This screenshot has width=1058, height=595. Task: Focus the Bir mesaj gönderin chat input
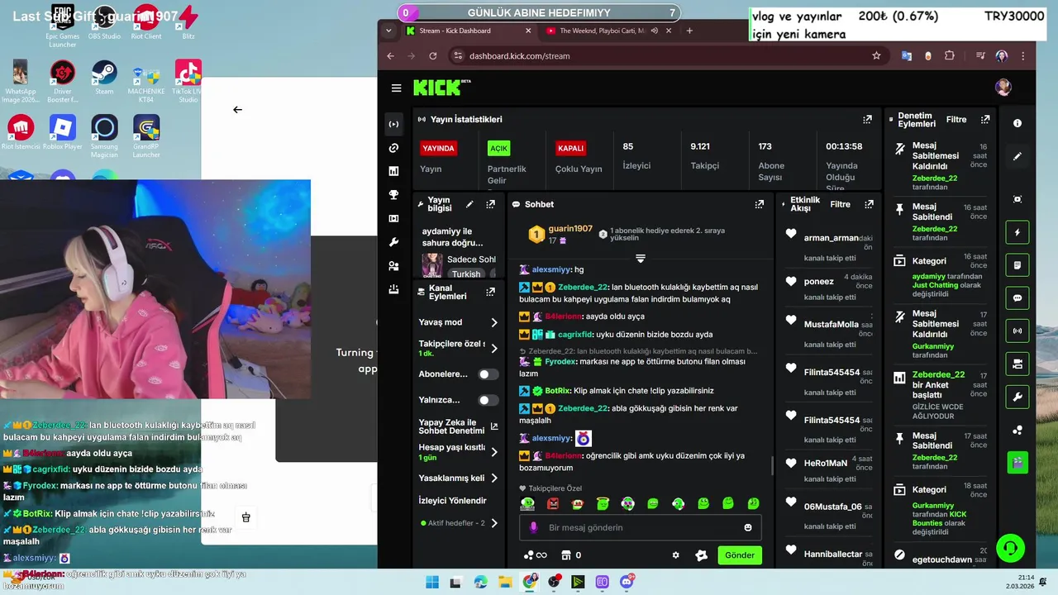point(641,527)
